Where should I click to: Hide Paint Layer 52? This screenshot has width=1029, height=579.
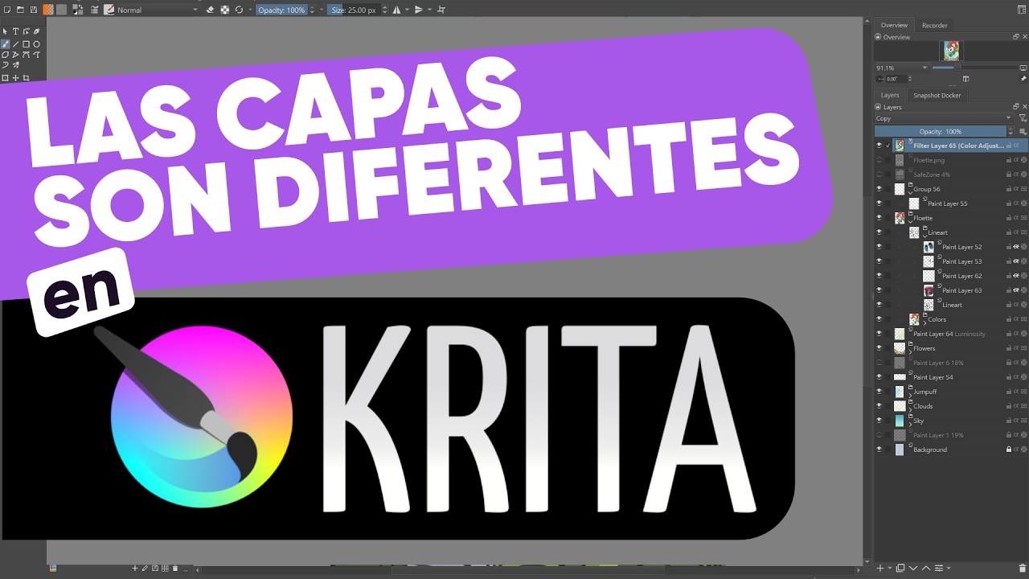click(x=879, y=247)
